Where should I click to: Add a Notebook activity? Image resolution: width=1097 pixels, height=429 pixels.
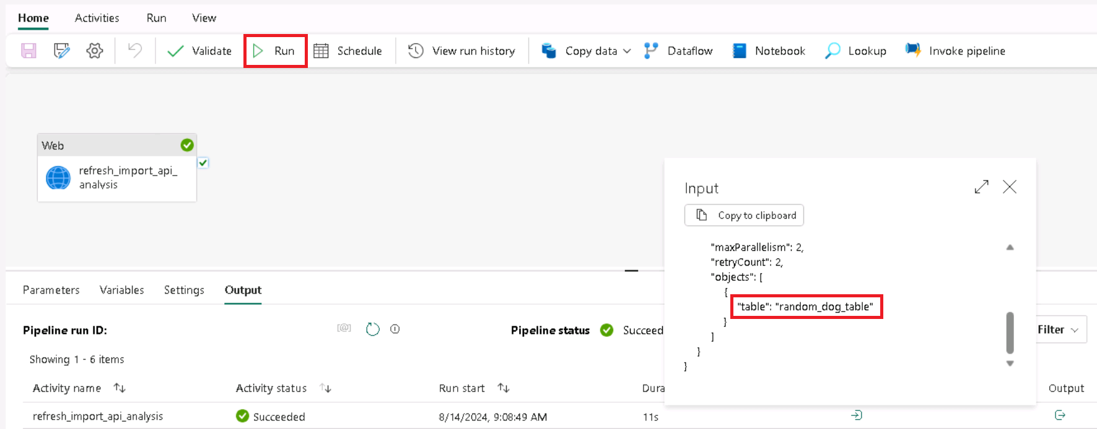[769, 51]
